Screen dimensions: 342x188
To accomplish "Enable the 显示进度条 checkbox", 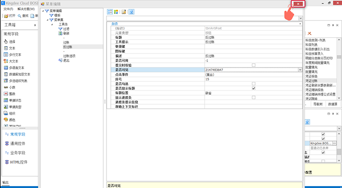I will tap(254, 97).
